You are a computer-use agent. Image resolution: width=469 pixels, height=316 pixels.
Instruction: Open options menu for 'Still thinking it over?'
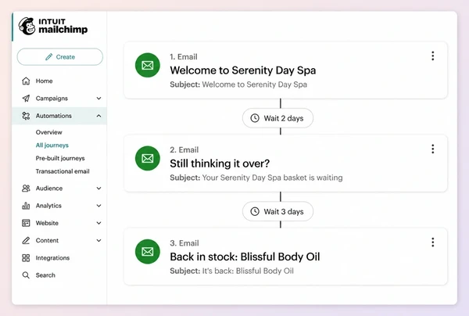[432, 149]
